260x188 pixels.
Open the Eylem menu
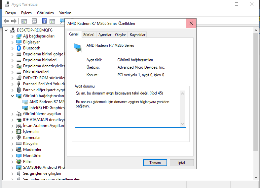coord(26,13)
